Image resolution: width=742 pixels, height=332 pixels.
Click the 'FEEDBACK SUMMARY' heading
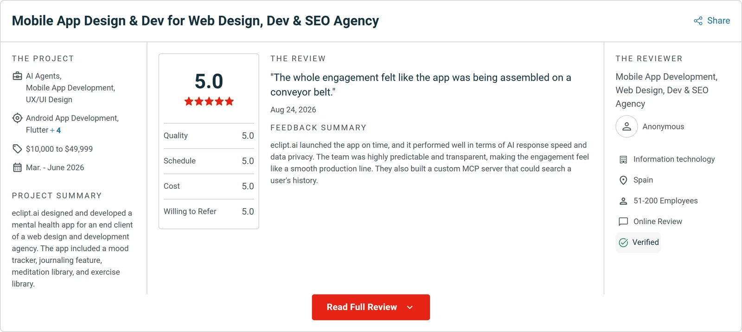(x=319, y=128)
